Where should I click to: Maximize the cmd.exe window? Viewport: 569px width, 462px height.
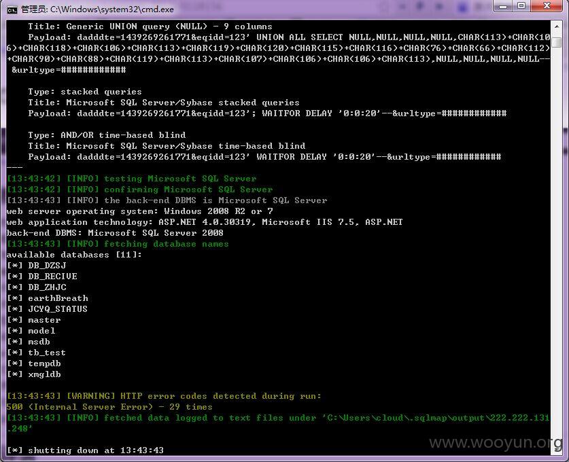pos(521,6)
